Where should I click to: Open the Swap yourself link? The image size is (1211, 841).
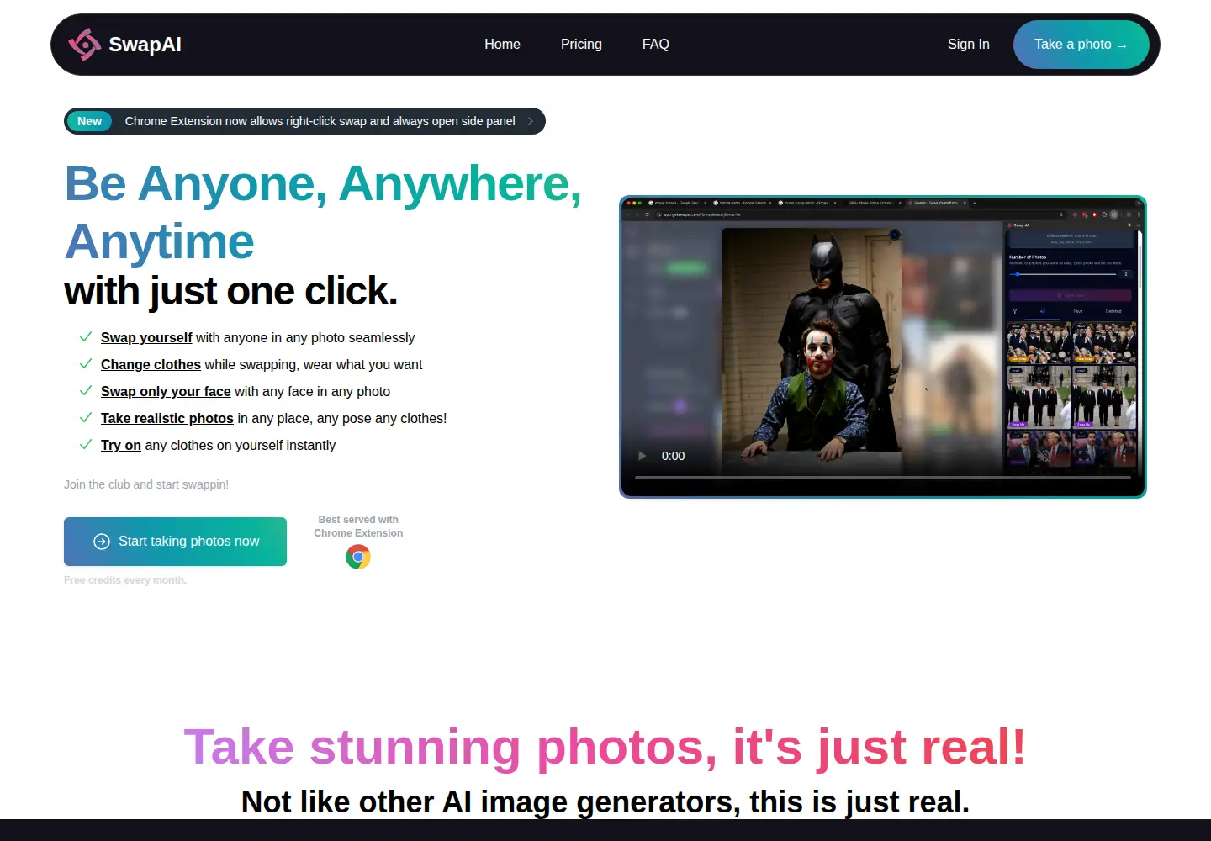[146, 337]
